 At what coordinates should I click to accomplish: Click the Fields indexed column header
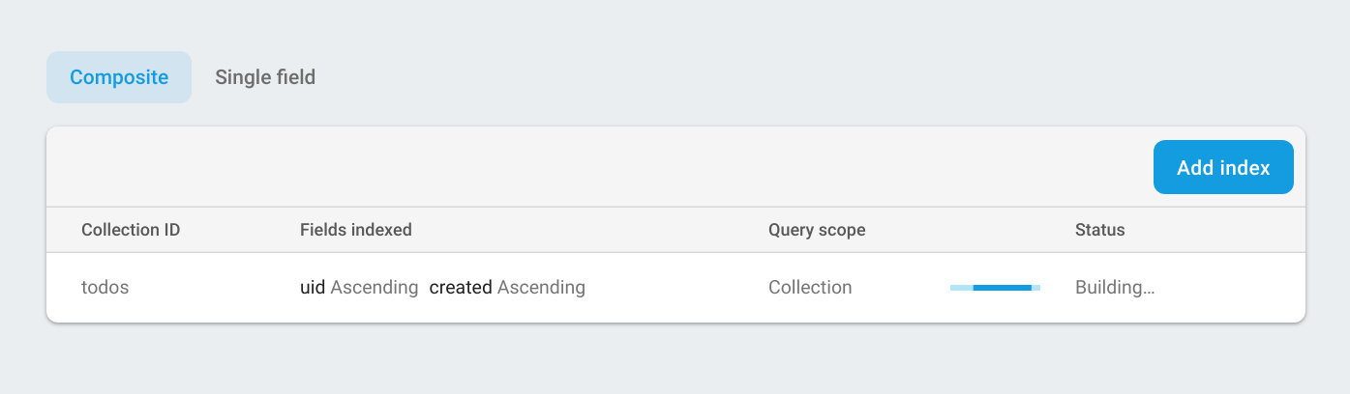(356, 230)
